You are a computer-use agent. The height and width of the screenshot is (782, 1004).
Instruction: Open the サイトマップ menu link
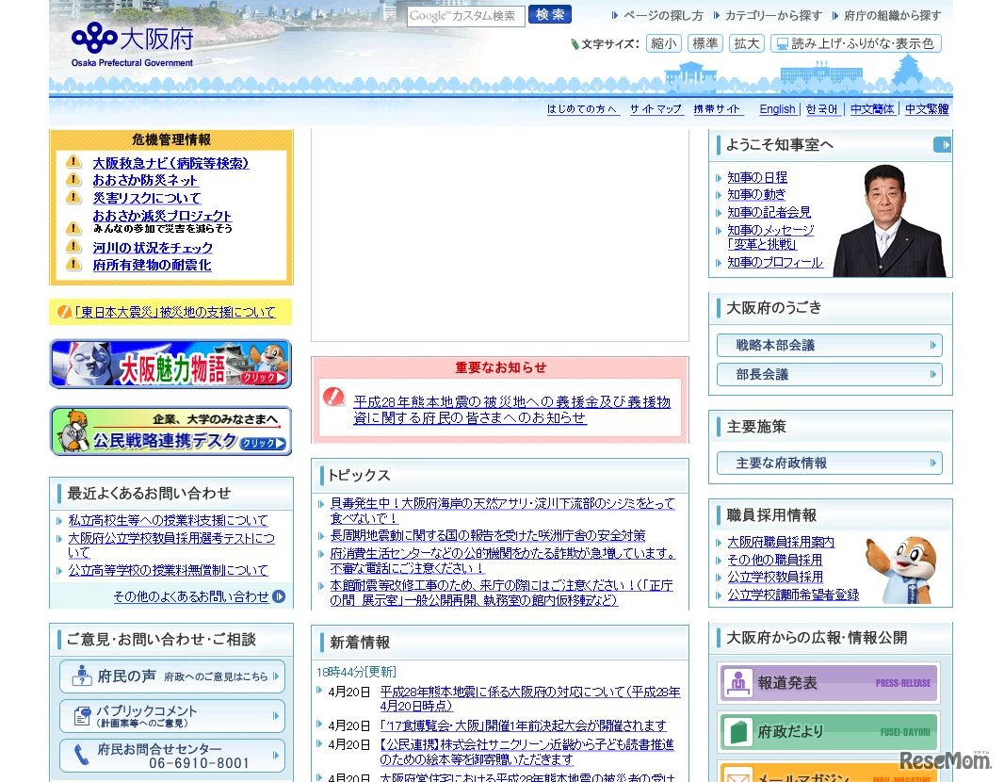[x=656, y=109]
